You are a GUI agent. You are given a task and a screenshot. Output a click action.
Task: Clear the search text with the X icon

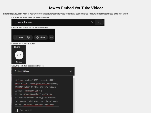(x=92, y=22)
